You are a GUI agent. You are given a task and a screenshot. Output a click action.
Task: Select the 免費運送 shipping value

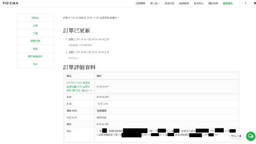102,111
